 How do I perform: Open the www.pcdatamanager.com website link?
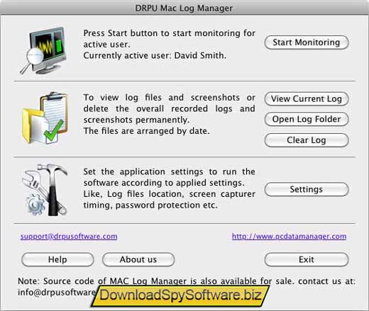[x=289, y=237]
